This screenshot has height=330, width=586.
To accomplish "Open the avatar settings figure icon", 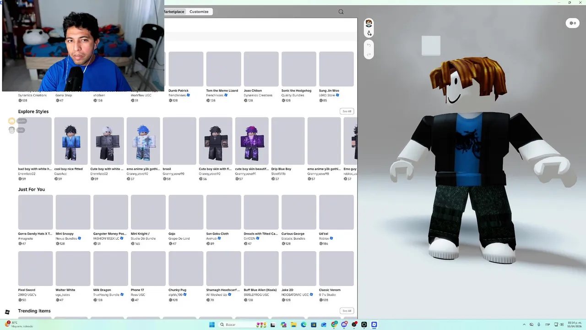I will (369, 33).
